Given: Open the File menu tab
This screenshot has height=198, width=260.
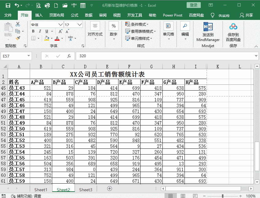Looking at the screenshot, I should point(8,15).
